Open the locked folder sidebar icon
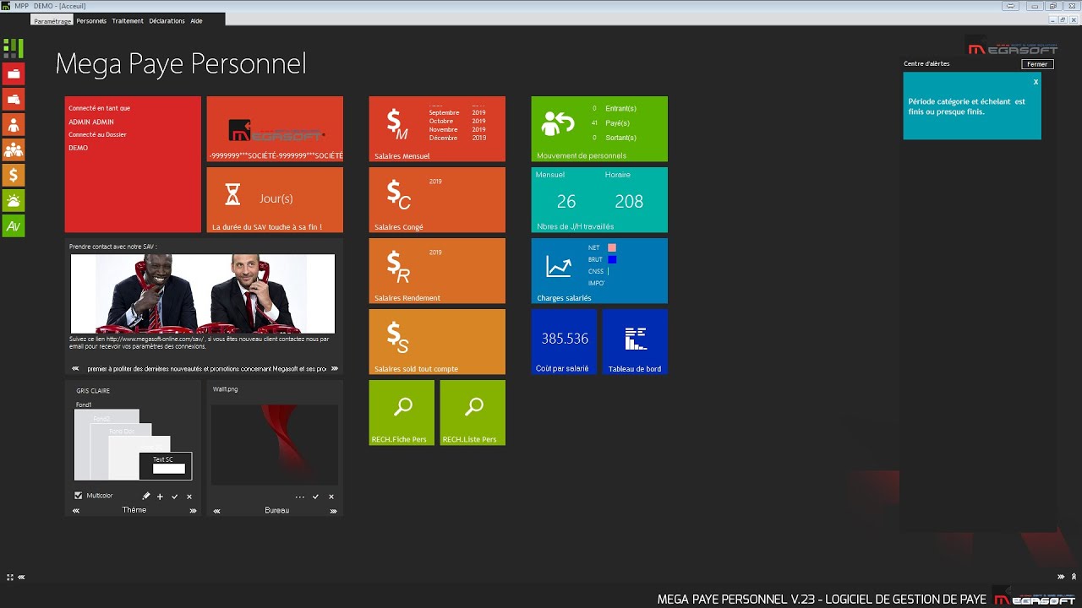 coord(14,99)
